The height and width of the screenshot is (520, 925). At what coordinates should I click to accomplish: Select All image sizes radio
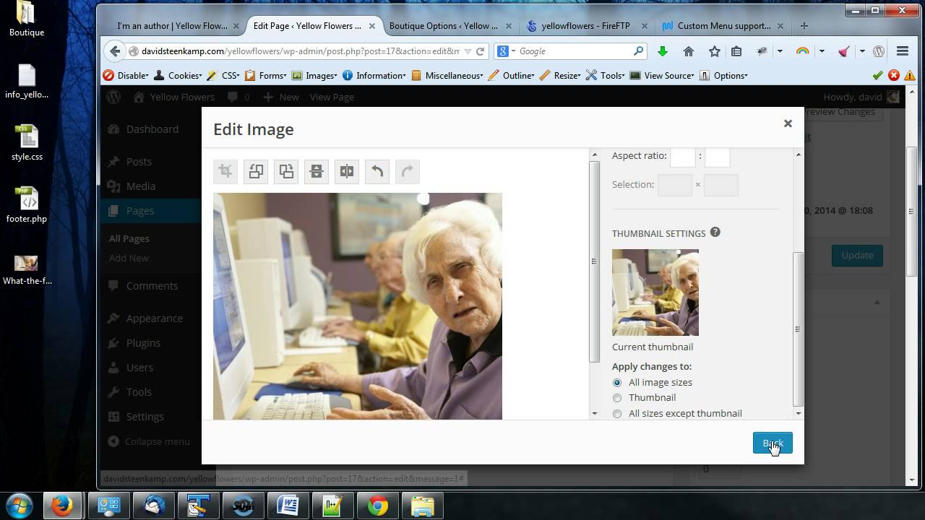pyautogui.click(x=617, y=383)
